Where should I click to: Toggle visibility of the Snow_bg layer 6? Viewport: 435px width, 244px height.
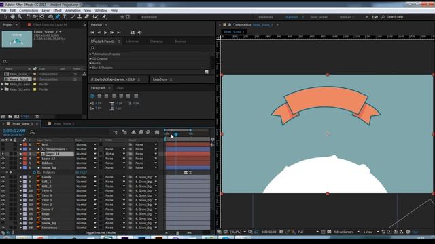click(x=3, y=167)
